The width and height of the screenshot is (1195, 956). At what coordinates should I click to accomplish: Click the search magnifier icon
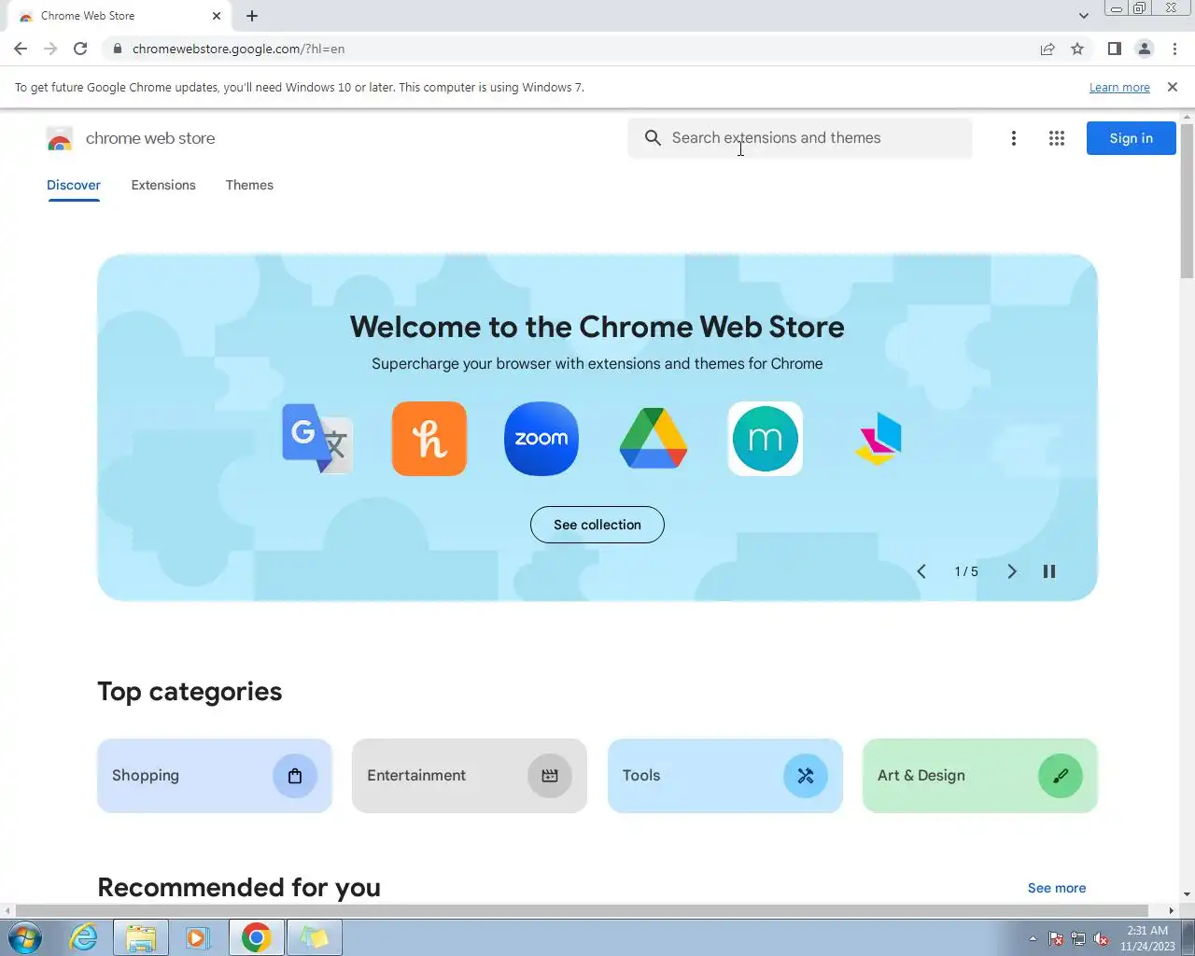click(x=653, y=138)
